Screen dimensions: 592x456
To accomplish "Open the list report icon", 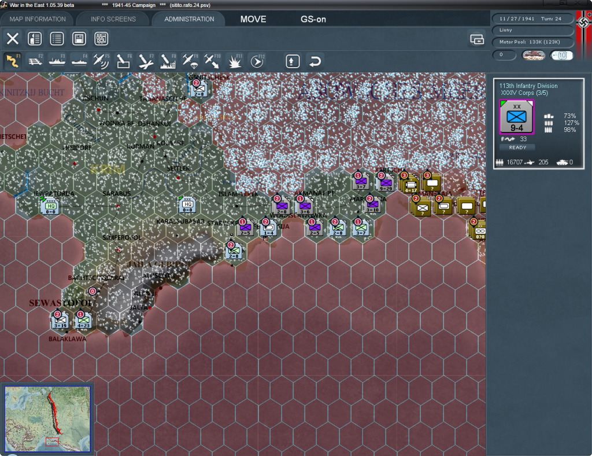I will (57, 39).
